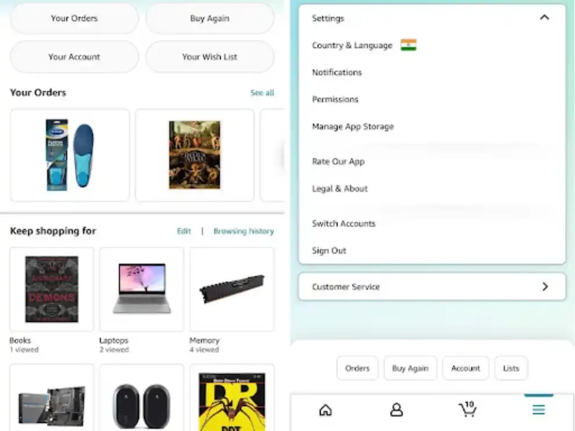Open the shopping cart icon showing 10 items
This screenshot has width=575, height=431.
tap(467, 409)
